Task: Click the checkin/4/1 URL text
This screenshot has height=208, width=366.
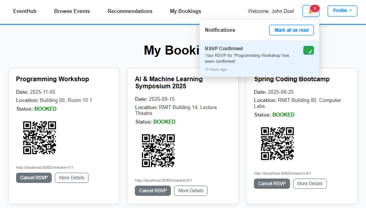Action: click(x=282, y=174)
